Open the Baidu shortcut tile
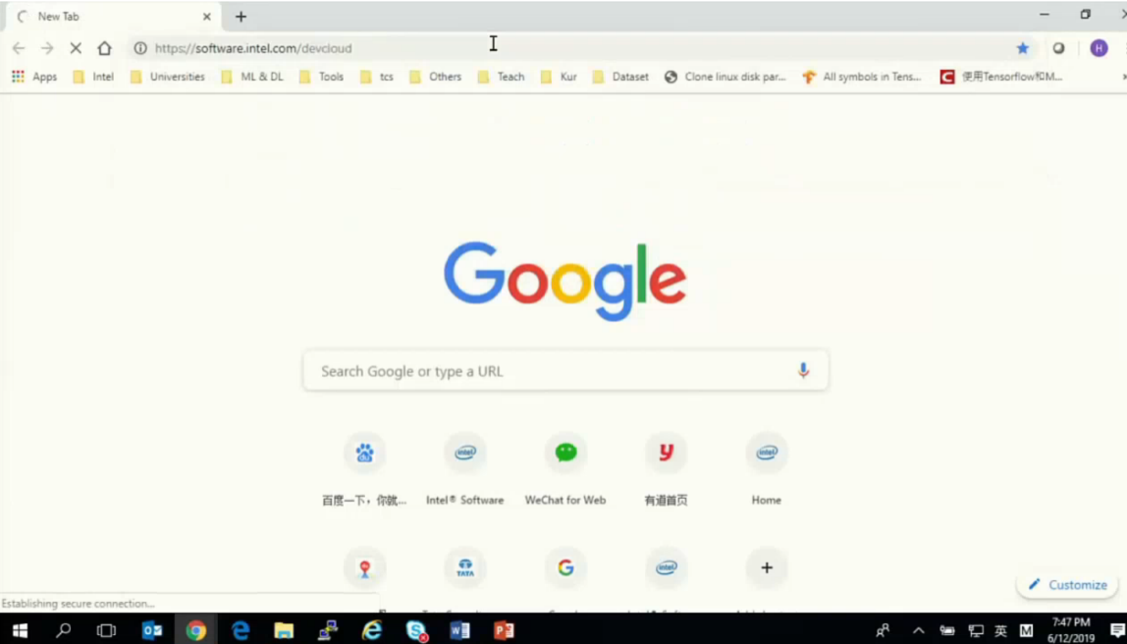1127x644 pixels. (x=364, y=469)
